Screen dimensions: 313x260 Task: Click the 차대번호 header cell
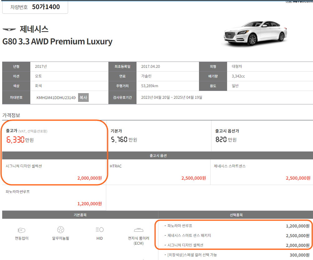point(16,97)
